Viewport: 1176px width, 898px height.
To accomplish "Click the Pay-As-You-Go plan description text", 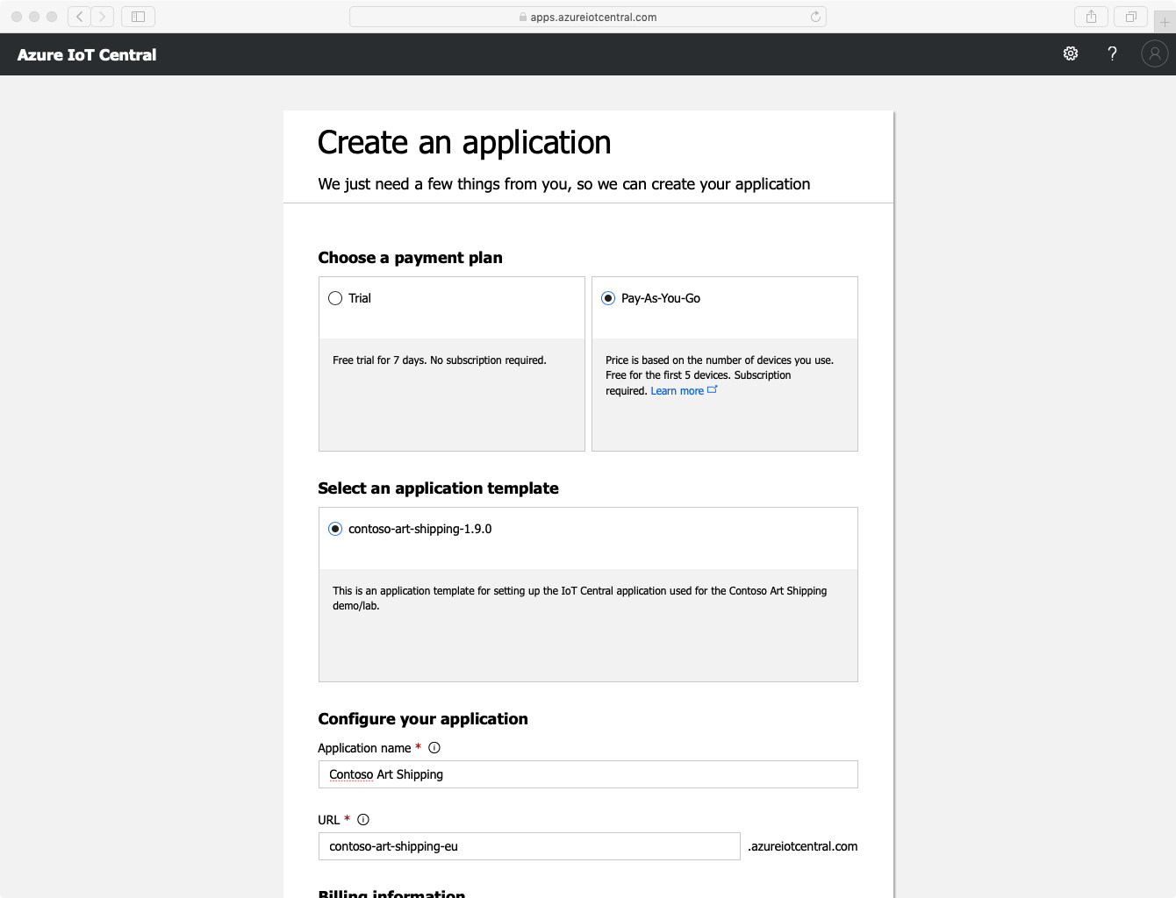I will [720, 375].
